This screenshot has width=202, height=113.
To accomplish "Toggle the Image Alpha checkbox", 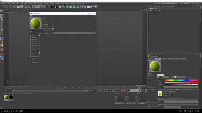I will (x=53, y=29).
